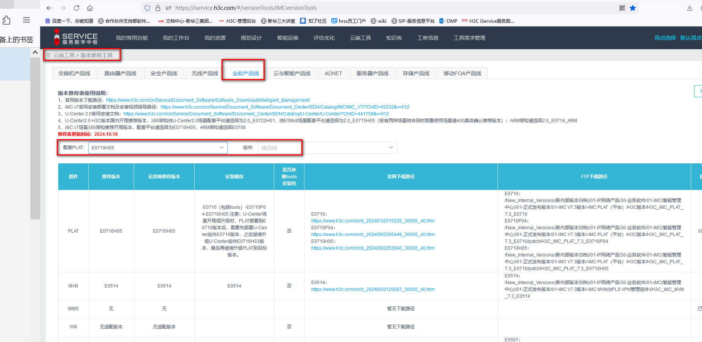
Task: Open the 组件 请选择 dropdown
Action: (x=328, y=148)
